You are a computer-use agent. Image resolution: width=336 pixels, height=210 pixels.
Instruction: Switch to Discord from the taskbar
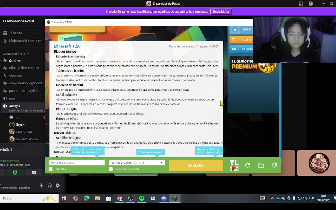click(x=164, y=198)
